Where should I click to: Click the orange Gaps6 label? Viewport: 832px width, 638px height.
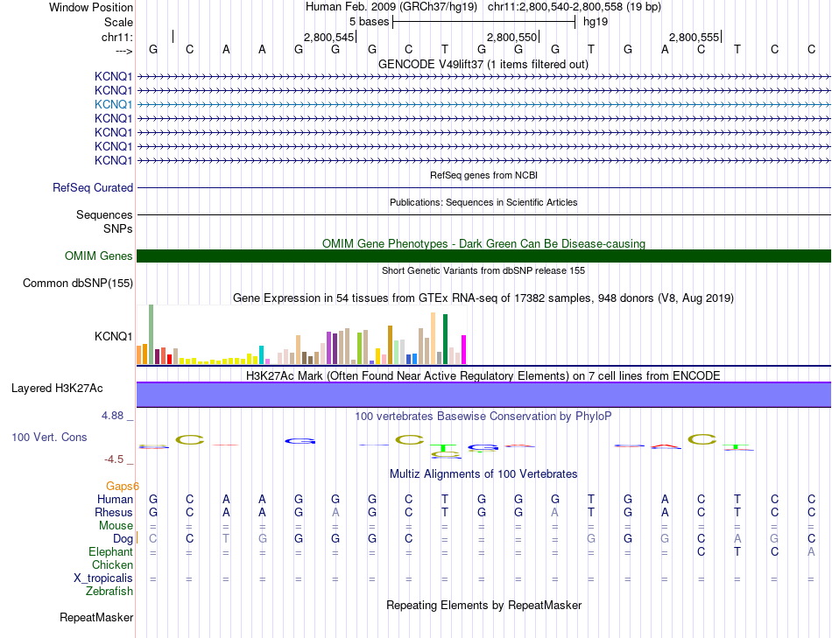tap(123, 486)
